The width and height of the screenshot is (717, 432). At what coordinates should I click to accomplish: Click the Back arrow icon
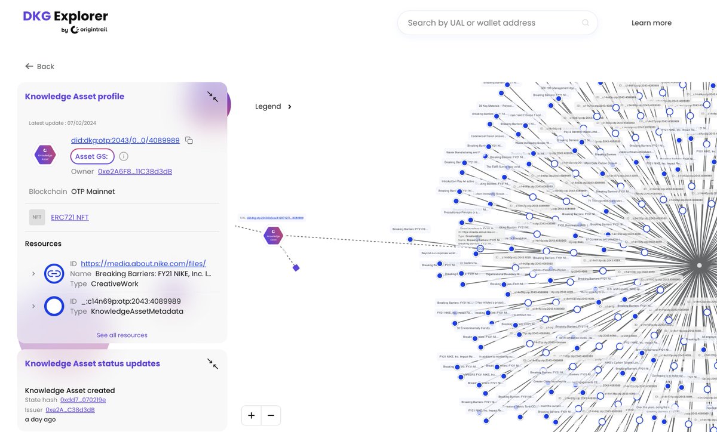(x=29, y=66)
